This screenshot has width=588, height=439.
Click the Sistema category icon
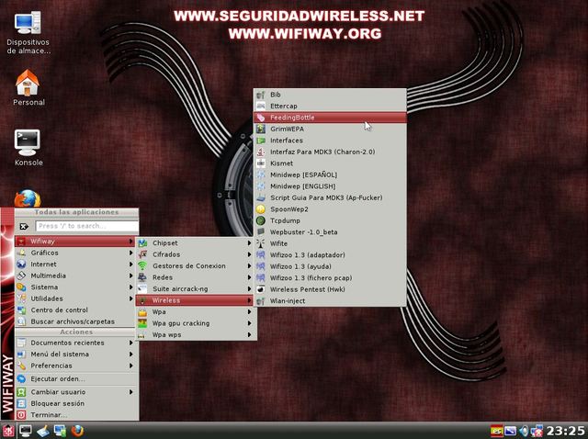pyautogui.click(x=21, y=287)
